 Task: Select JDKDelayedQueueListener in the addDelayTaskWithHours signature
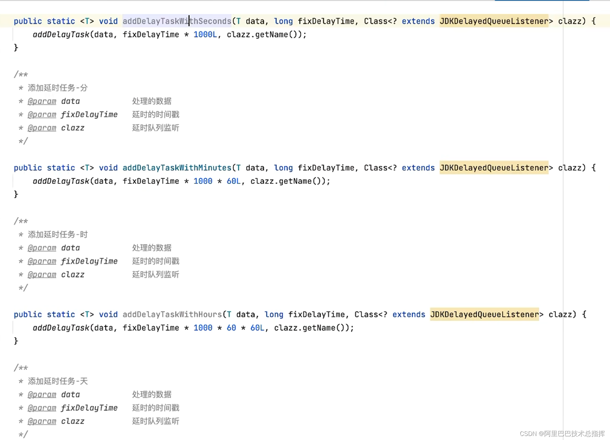[484, 315]
